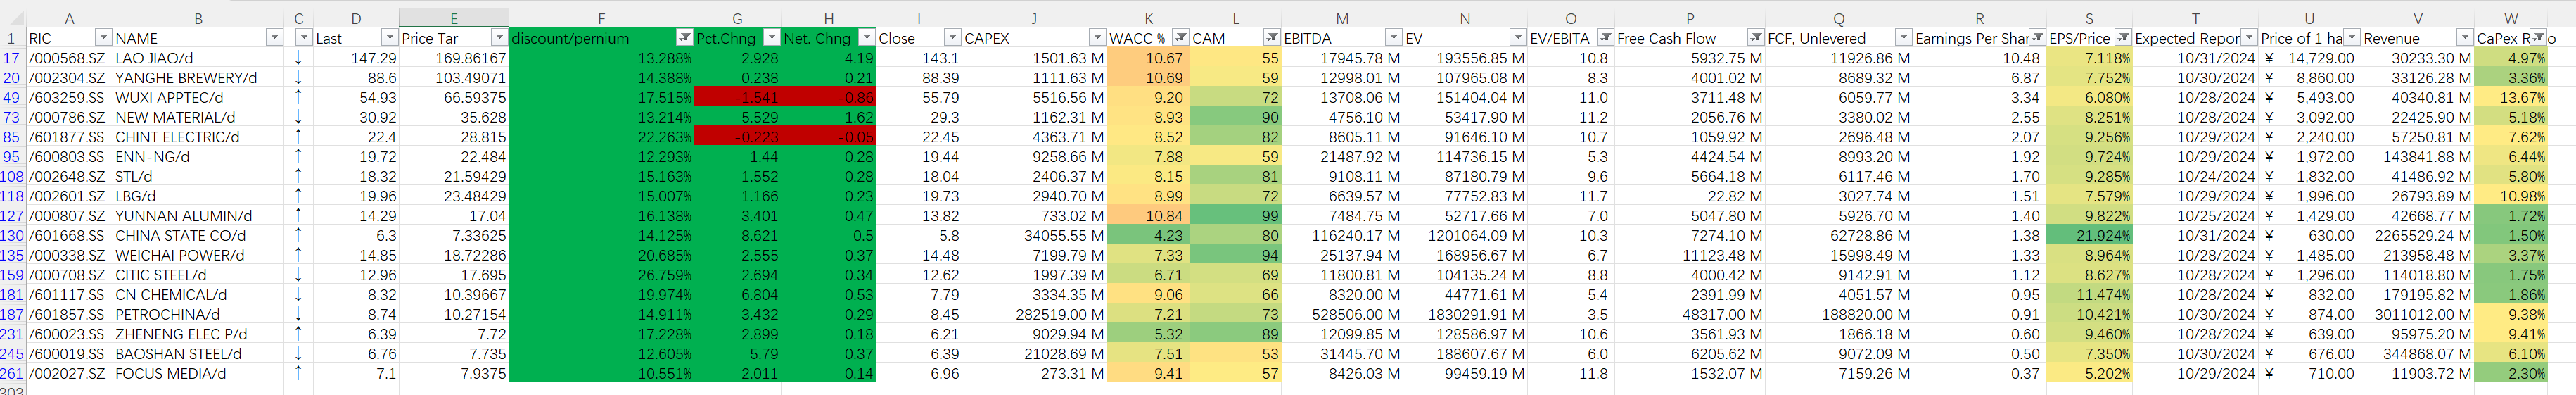Viewport: 2576px width, 395px height.
Task: Click the up arrow in WUXI APPTEC row
Action: click(x=298, y=97)
